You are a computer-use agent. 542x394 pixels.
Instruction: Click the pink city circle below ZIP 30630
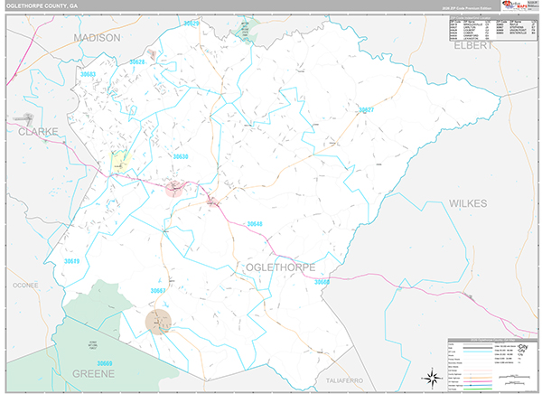(174, 189)
